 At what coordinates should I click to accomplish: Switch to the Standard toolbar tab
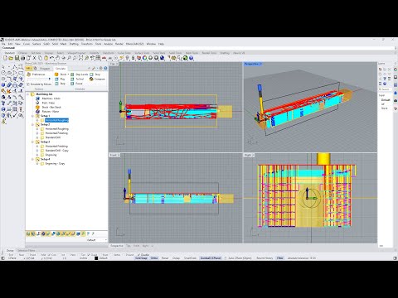[x=9, y=53]
